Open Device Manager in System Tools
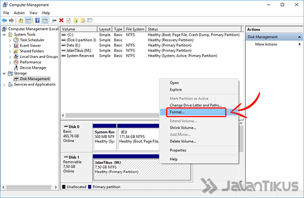This screenshot has height=198, width=304. point(33,68)
